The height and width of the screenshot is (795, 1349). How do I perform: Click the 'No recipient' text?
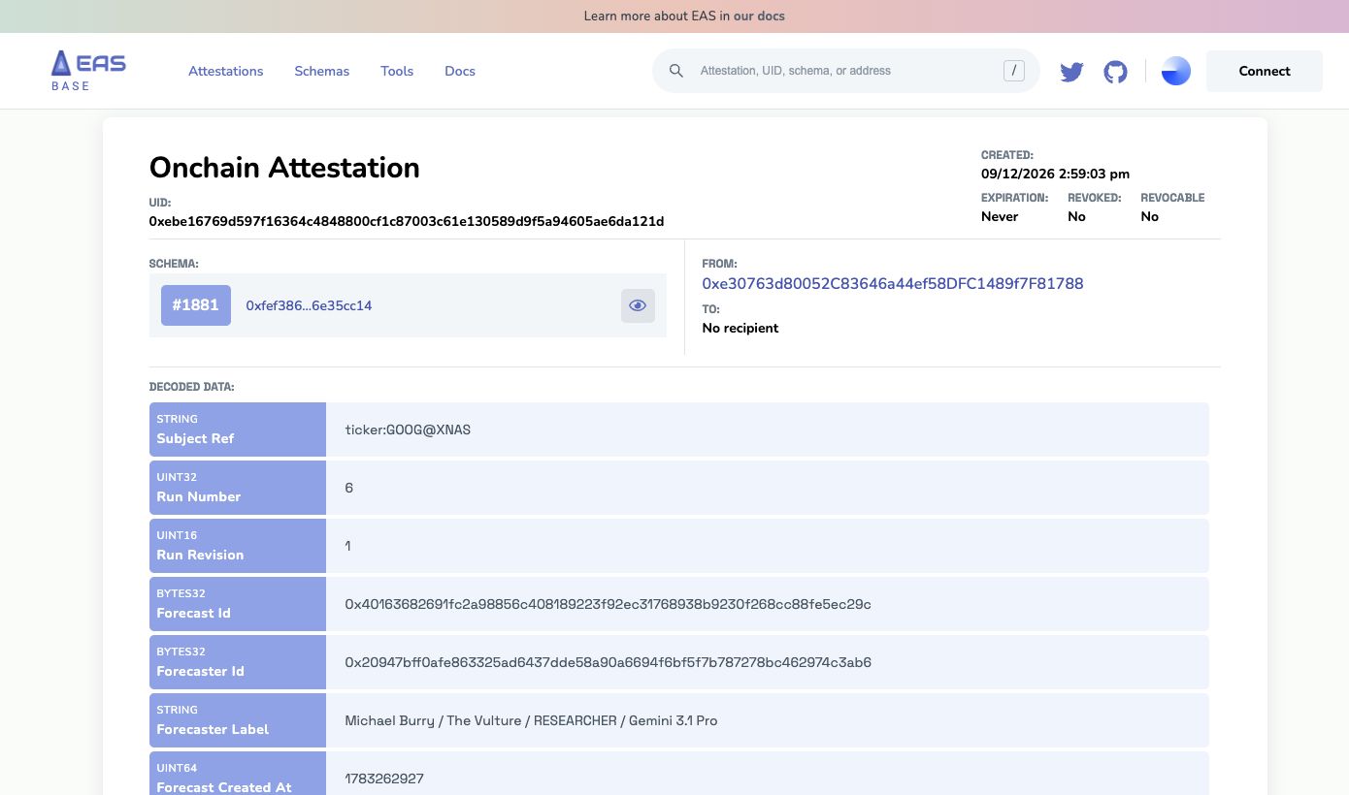pos(740,328)
